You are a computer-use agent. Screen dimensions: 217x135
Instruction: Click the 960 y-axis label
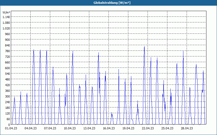coord(8,34)
